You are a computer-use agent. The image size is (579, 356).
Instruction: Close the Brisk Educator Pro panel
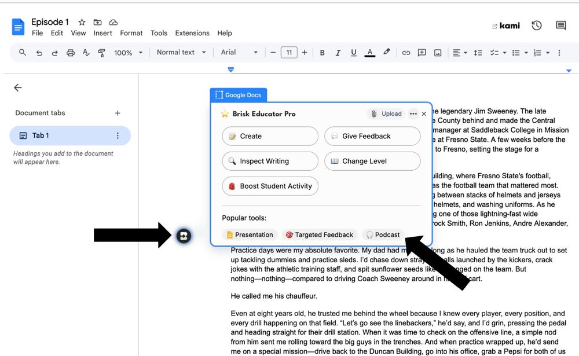[424, 113]
